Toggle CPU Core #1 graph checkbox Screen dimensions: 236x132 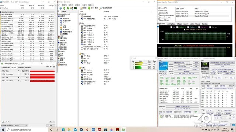[177, 27]
